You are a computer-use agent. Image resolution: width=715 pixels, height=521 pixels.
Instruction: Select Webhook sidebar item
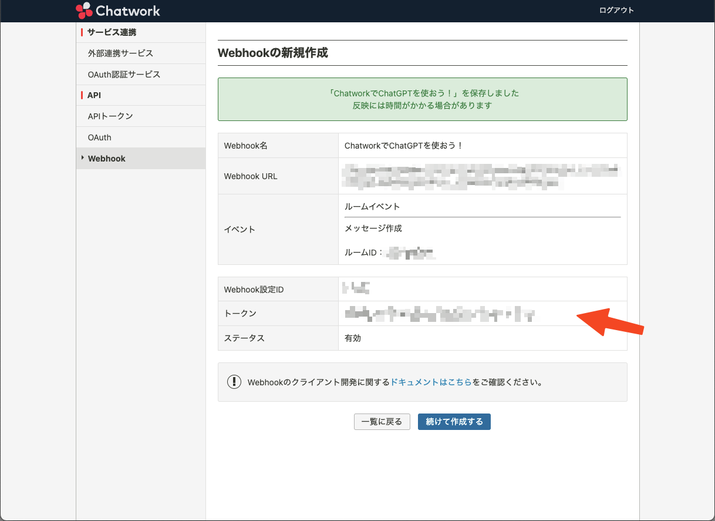(141, 159)
